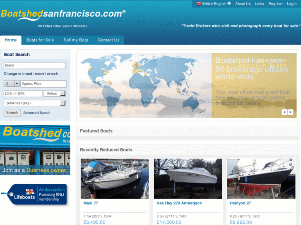Image resolution: width=301 pixels, height=225 pixels.
Task: Click the UK flag language icon
Action: pos(198,4)
